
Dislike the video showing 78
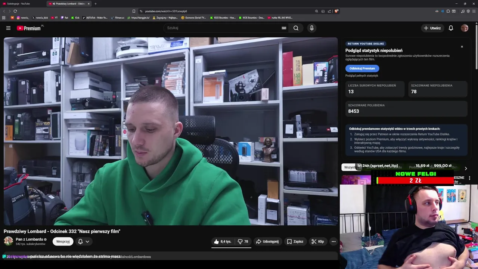point(243,242)
